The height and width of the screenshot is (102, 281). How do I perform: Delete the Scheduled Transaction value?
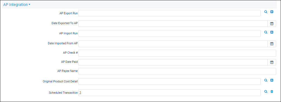click(272, 92)
